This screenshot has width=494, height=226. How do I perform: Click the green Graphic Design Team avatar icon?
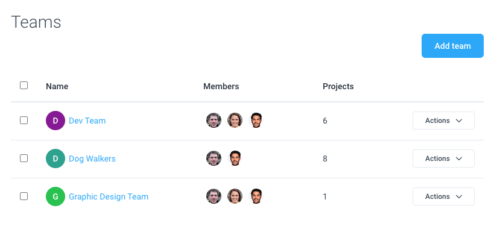tap(55, 196)
